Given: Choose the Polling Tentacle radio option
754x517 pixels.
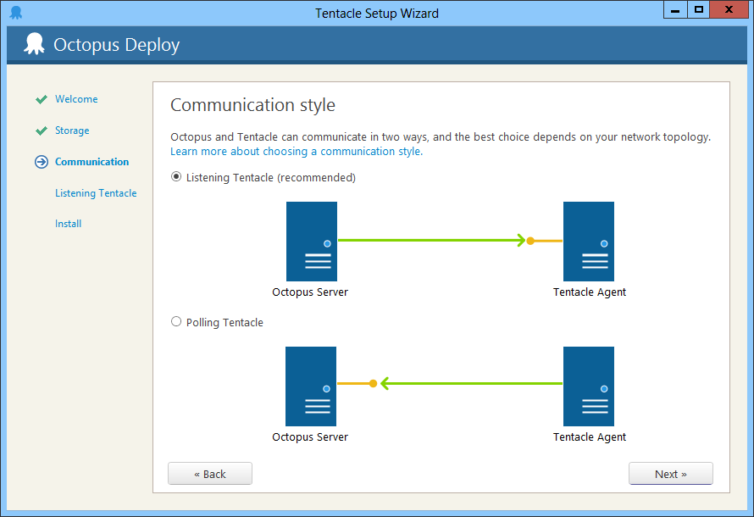Looking at the screenshot, I should click(x=176, y=321).
